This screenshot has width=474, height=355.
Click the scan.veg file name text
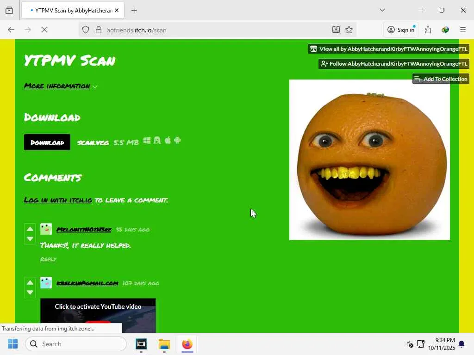93,142
